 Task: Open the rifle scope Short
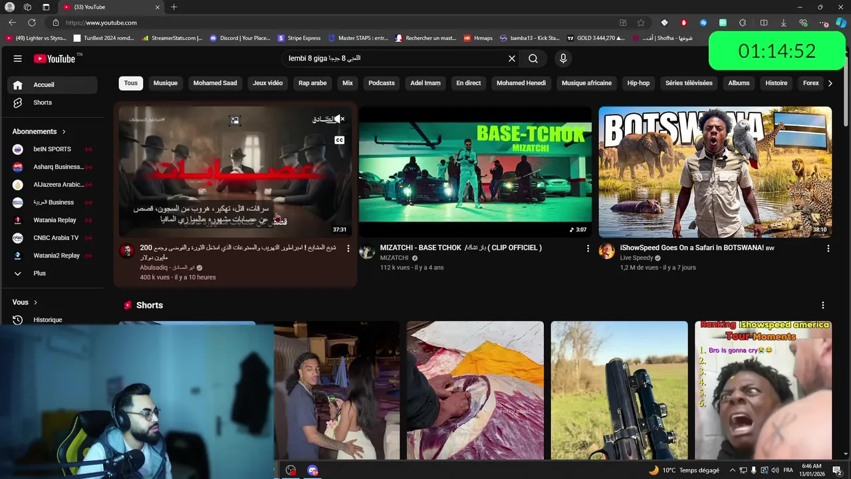coord(619,391)
